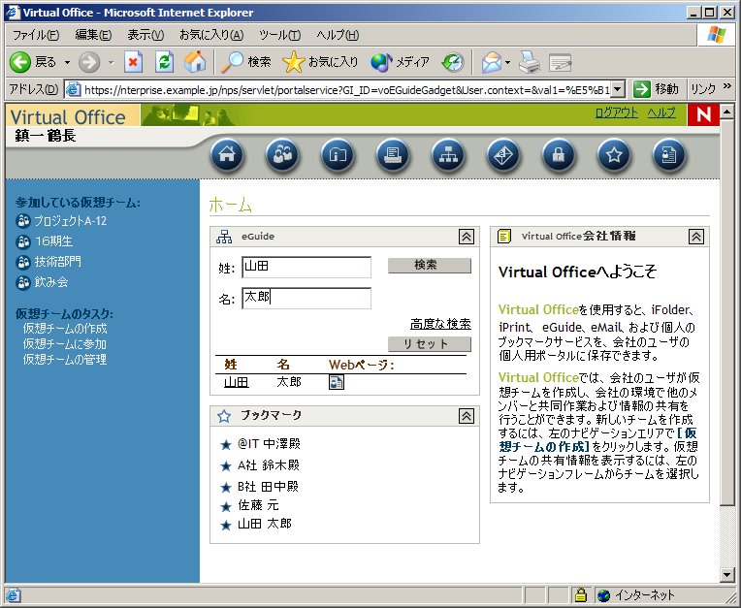Screen dimensions: 741x608
Task: Open the password lock round icon
Action: click(x=559, y=154)
